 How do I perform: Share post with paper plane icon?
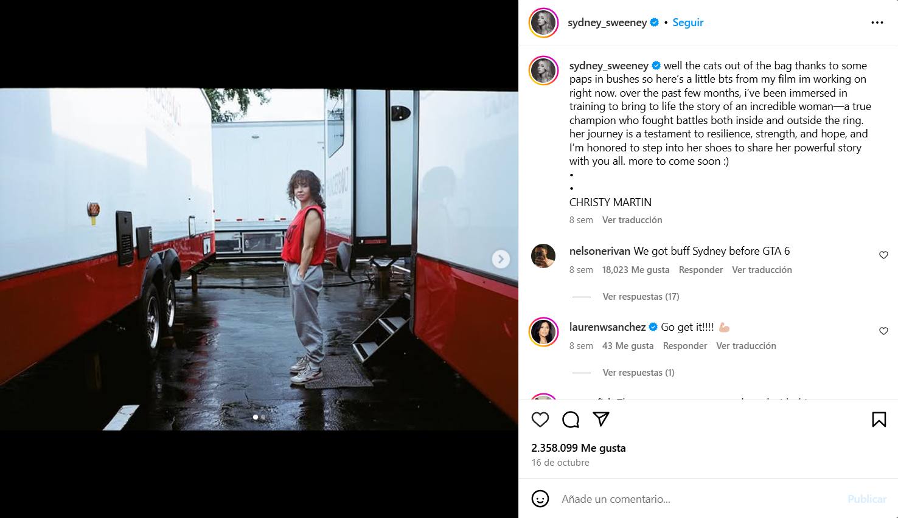pos(601,420)
